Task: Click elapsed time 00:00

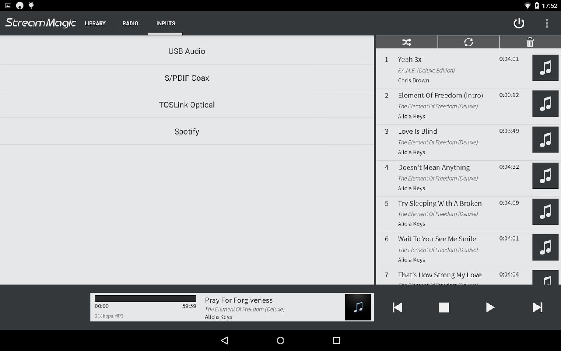Action: (x=102, y=306)
